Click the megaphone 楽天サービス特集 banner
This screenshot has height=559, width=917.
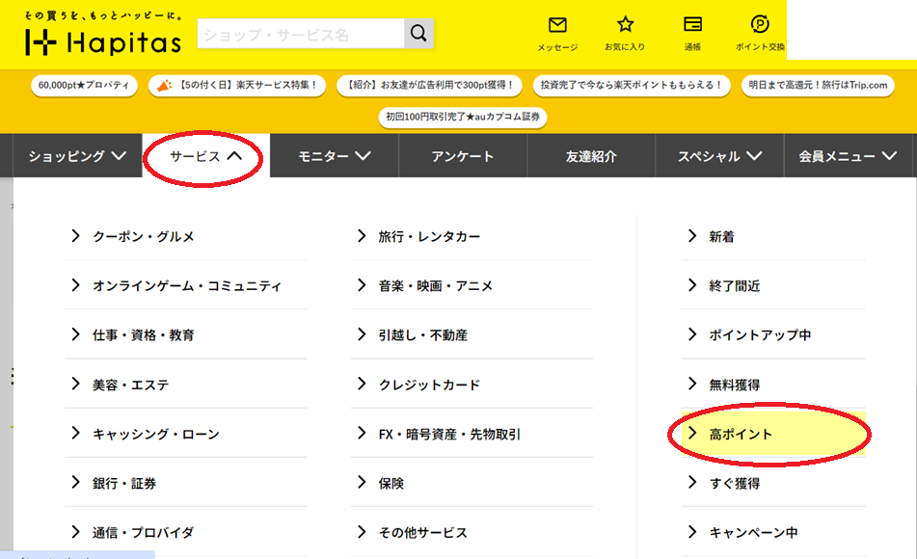238,86
